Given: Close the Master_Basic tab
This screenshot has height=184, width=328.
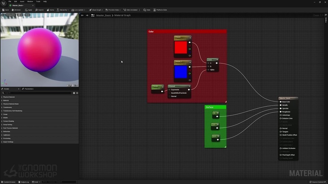Looking at the screenshot, I should [33, 5].
